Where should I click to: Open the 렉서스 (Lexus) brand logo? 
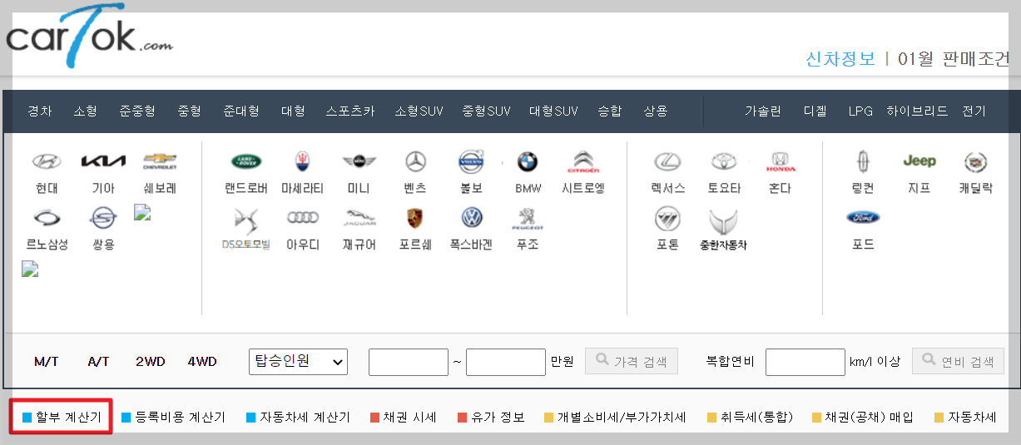(667, 161)
